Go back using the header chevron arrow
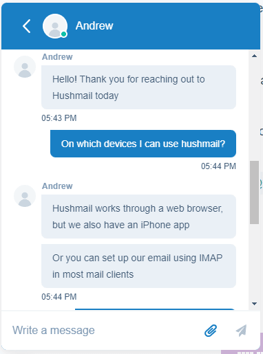The width and height of the screenshot is (263, 354). click(27, 26)
